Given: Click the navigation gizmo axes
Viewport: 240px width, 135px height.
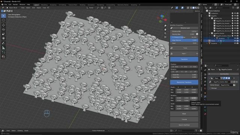Looking at the screenshot, I should (x=162, y=19).
